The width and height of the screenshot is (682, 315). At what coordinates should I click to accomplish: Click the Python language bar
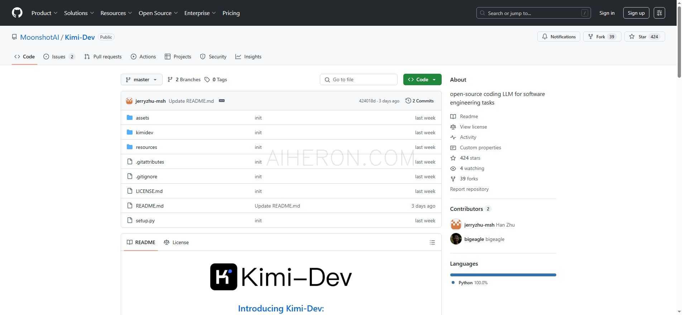[503, 275]
